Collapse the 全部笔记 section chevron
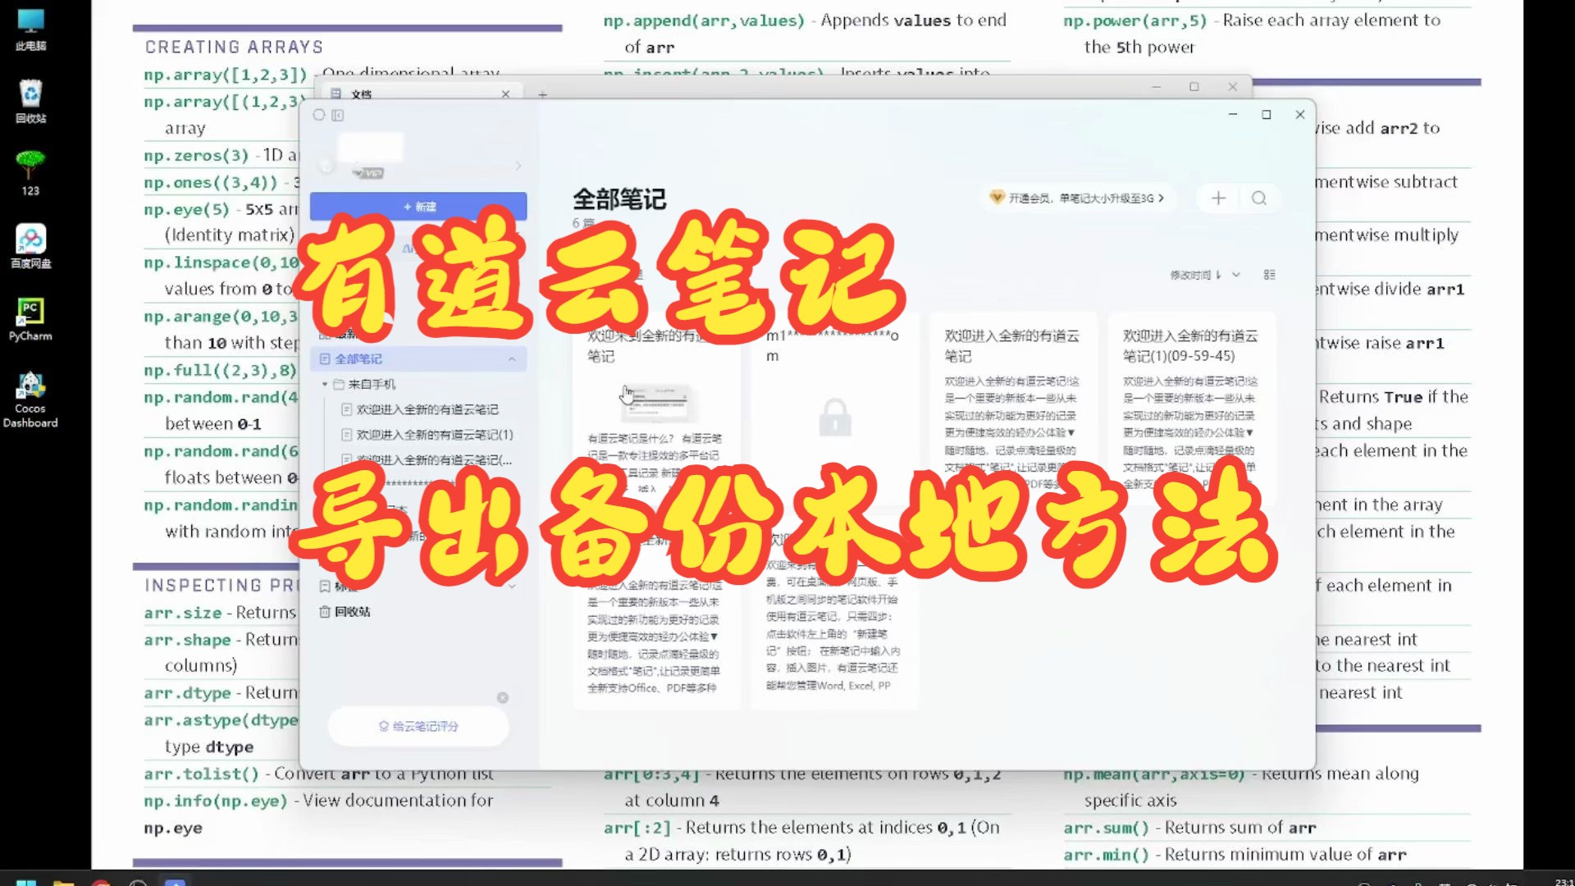This screenshot has height=886, width=1575. (x=513, y=359)
